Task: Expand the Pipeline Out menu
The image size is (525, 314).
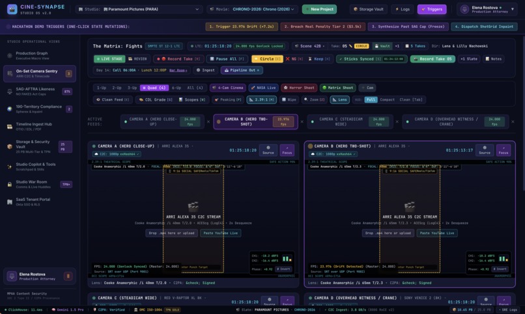Action: click(242, 70)
